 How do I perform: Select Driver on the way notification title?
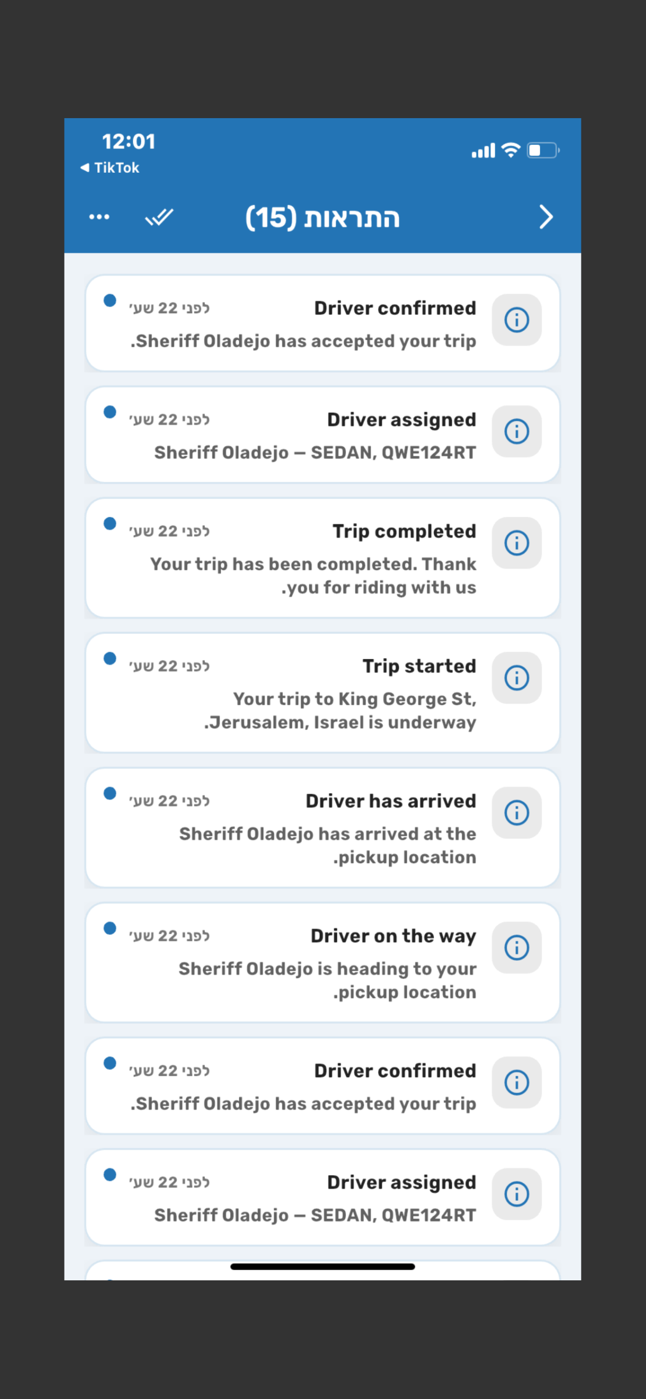click(394, 936)
